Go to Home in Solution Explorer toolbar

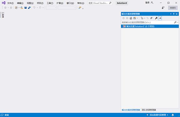[131, 18]
